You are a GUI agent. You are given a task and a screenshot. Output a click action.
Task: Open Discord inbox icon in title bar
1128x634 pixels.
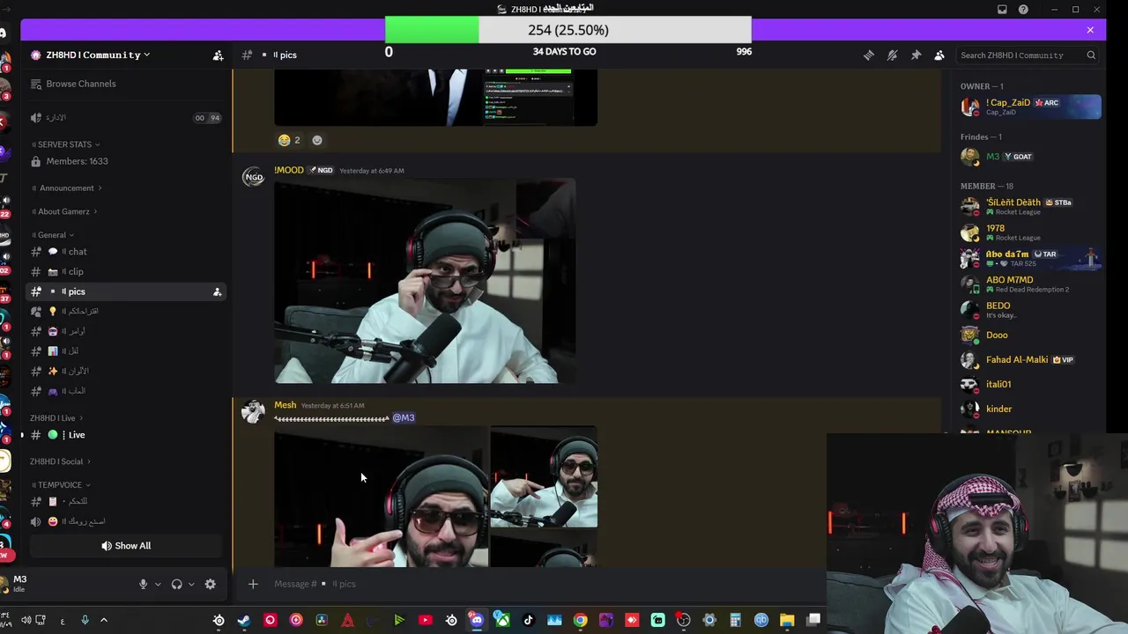point(1002,9)
